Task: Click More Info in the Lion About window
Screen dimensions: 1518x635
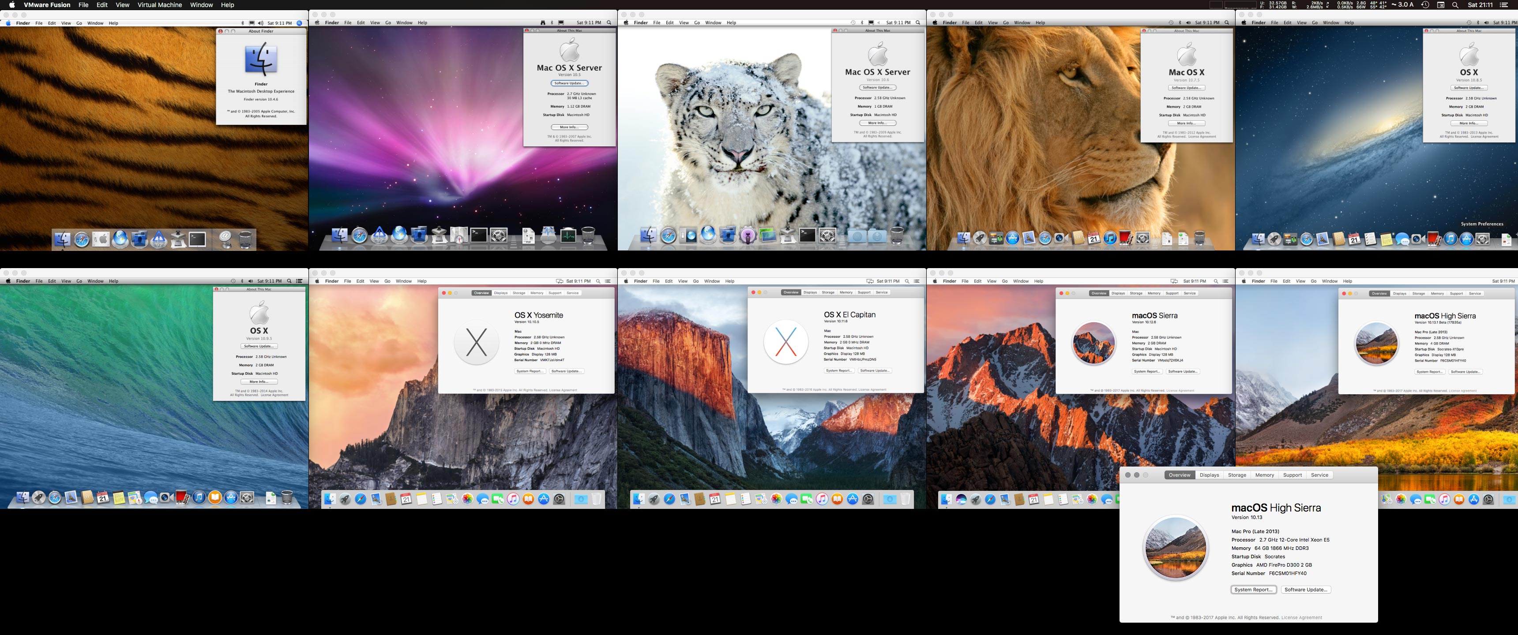Action: coord(1186,123)
